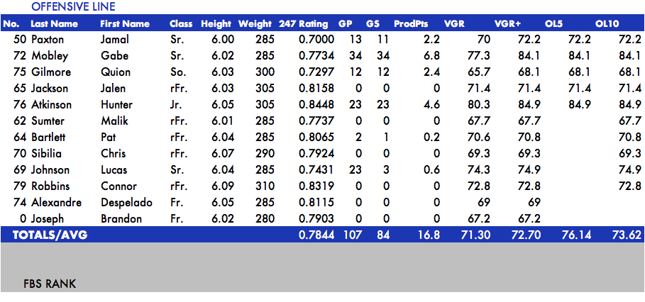Select the 0.7000 rating for Paxton

(316, 40)
